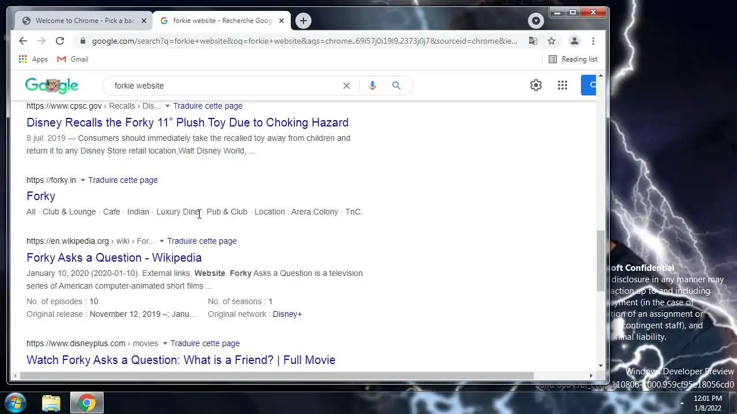Translate the forky.in result page

[123, 180]
